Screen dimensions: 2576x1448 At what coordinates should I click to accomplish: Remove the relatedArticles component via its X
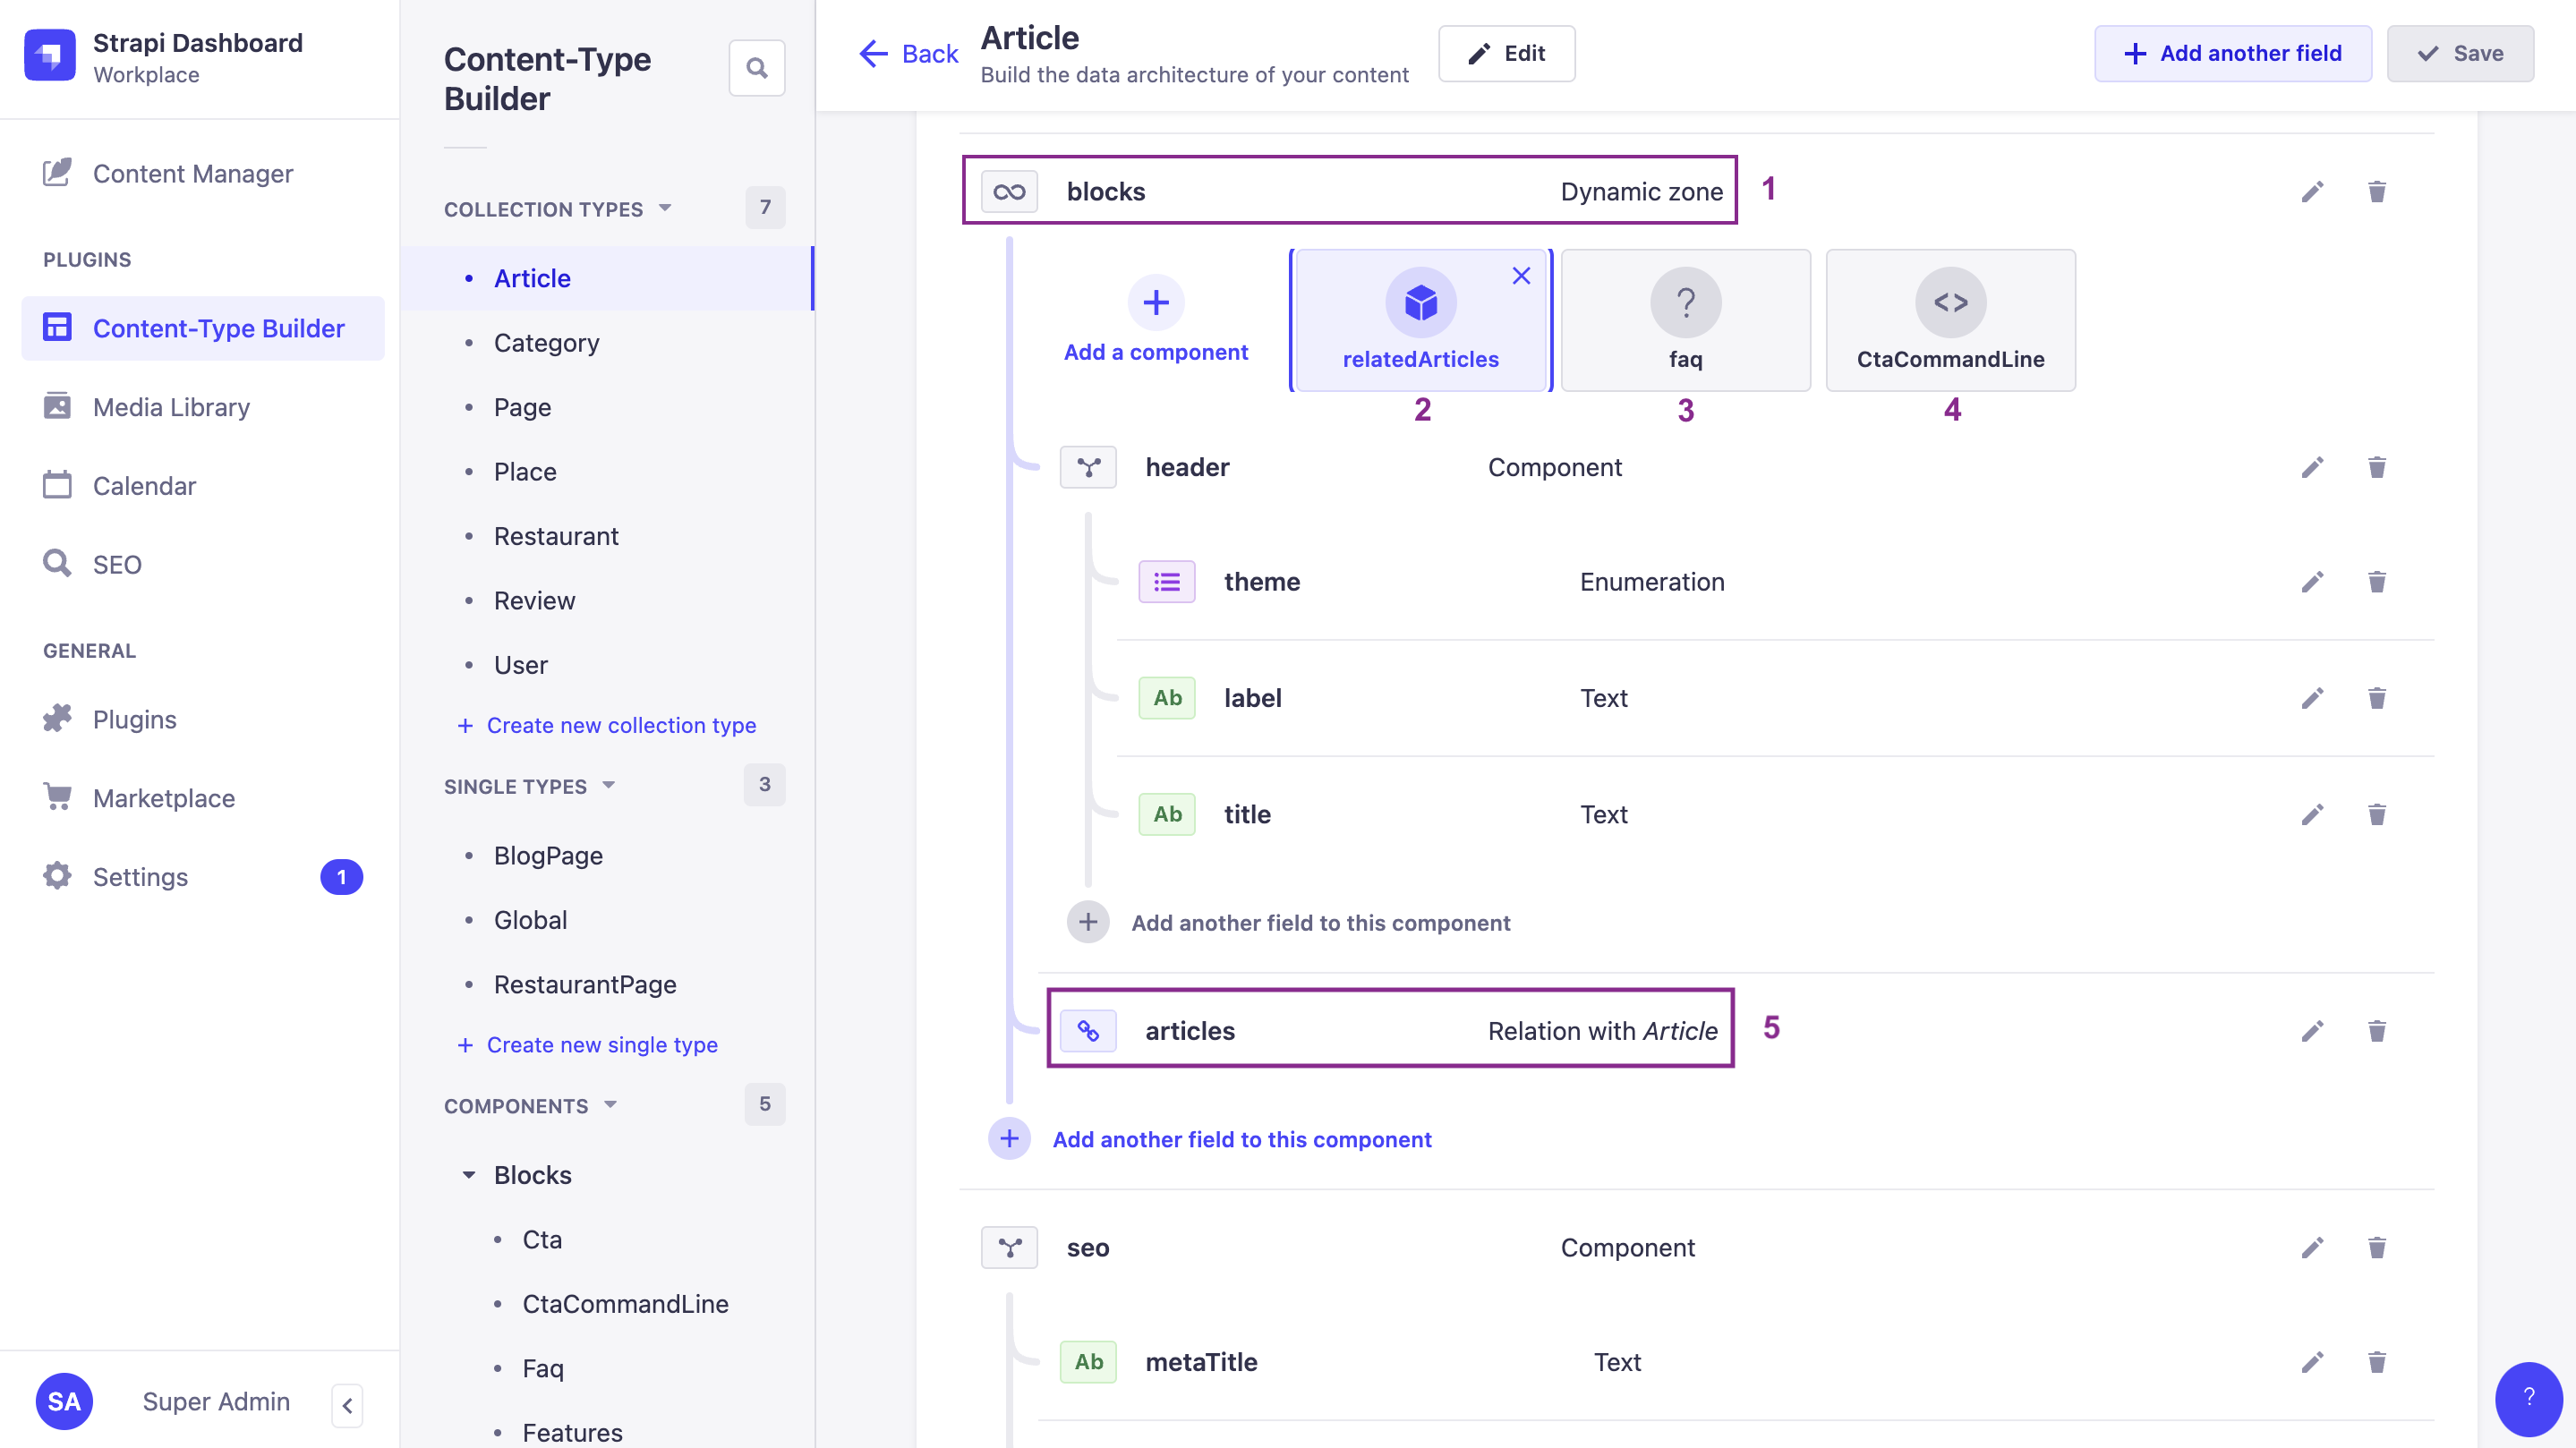1521,275
